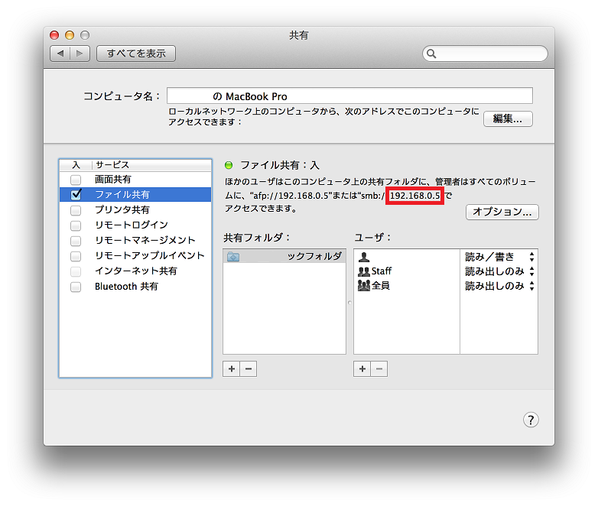Enable the 画面共有 checkbox
The image size is (598, 506).
coord(76,180)
